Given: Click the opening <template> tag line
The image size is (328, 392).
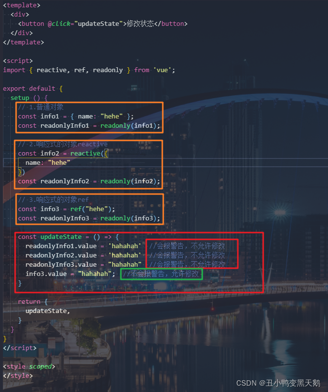Looking at the screenshot, I should [x=21, y=5].
